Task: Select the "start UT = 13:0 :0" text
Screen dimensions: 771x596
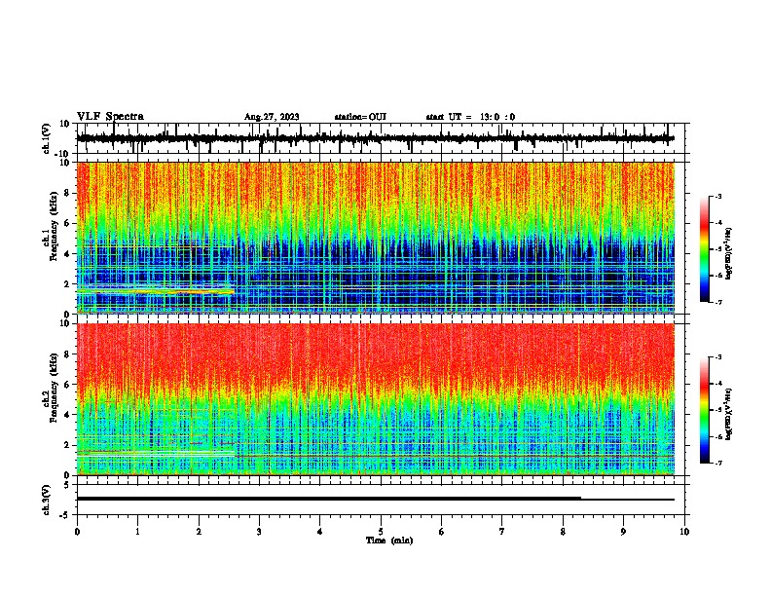Action: 470,117
